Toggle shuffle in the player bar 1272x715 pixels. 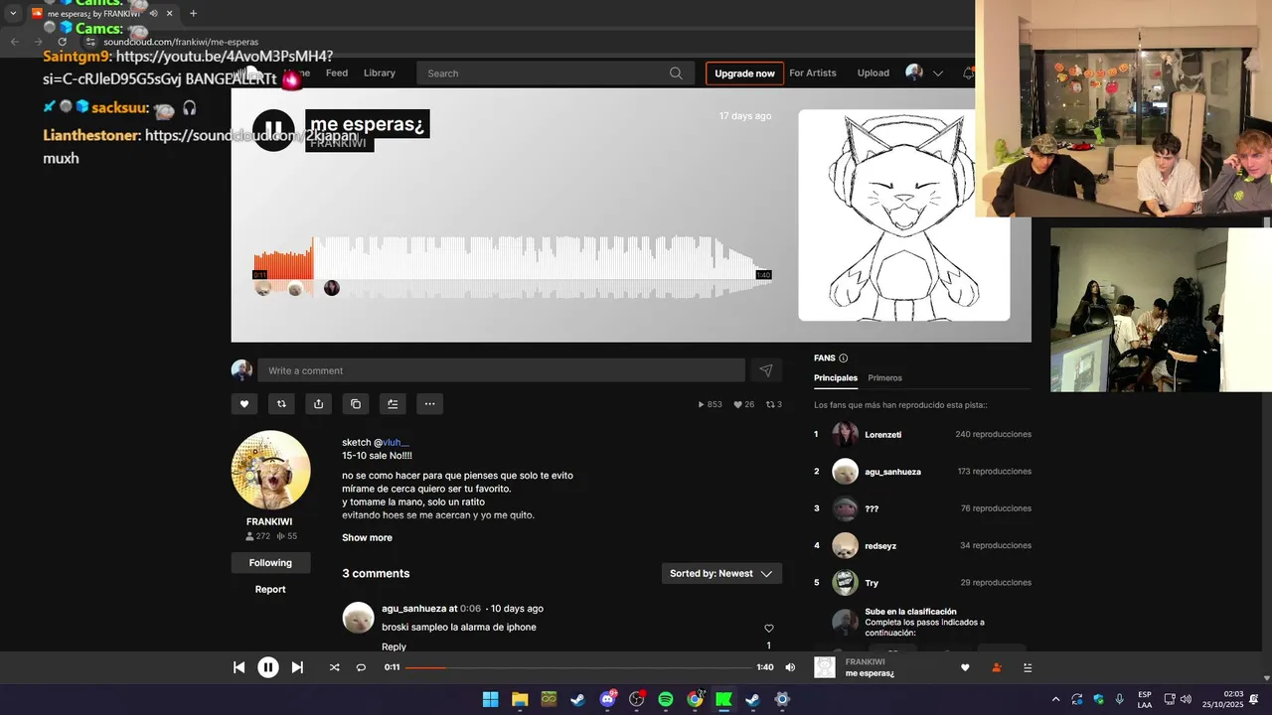point(334,667)
